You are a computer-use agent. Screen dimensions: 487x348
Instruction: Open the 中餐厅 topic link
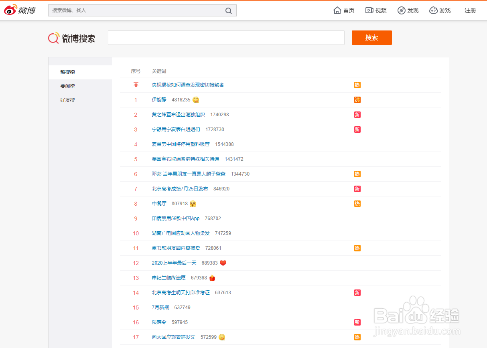point(159,204)
